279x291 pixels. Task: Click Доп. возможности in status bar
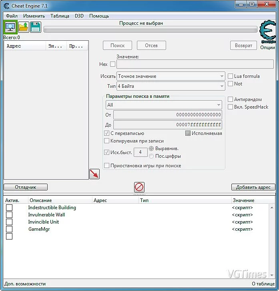(25, 284)
